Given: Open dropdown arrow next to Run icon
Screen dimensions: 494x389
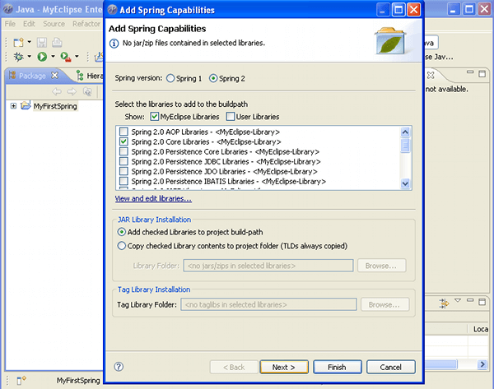Looking at the screenshot, I should click(53, 57).
